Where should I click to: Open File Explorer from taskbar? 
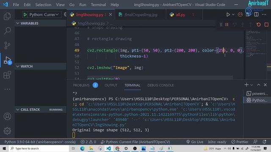pos(91,148)
